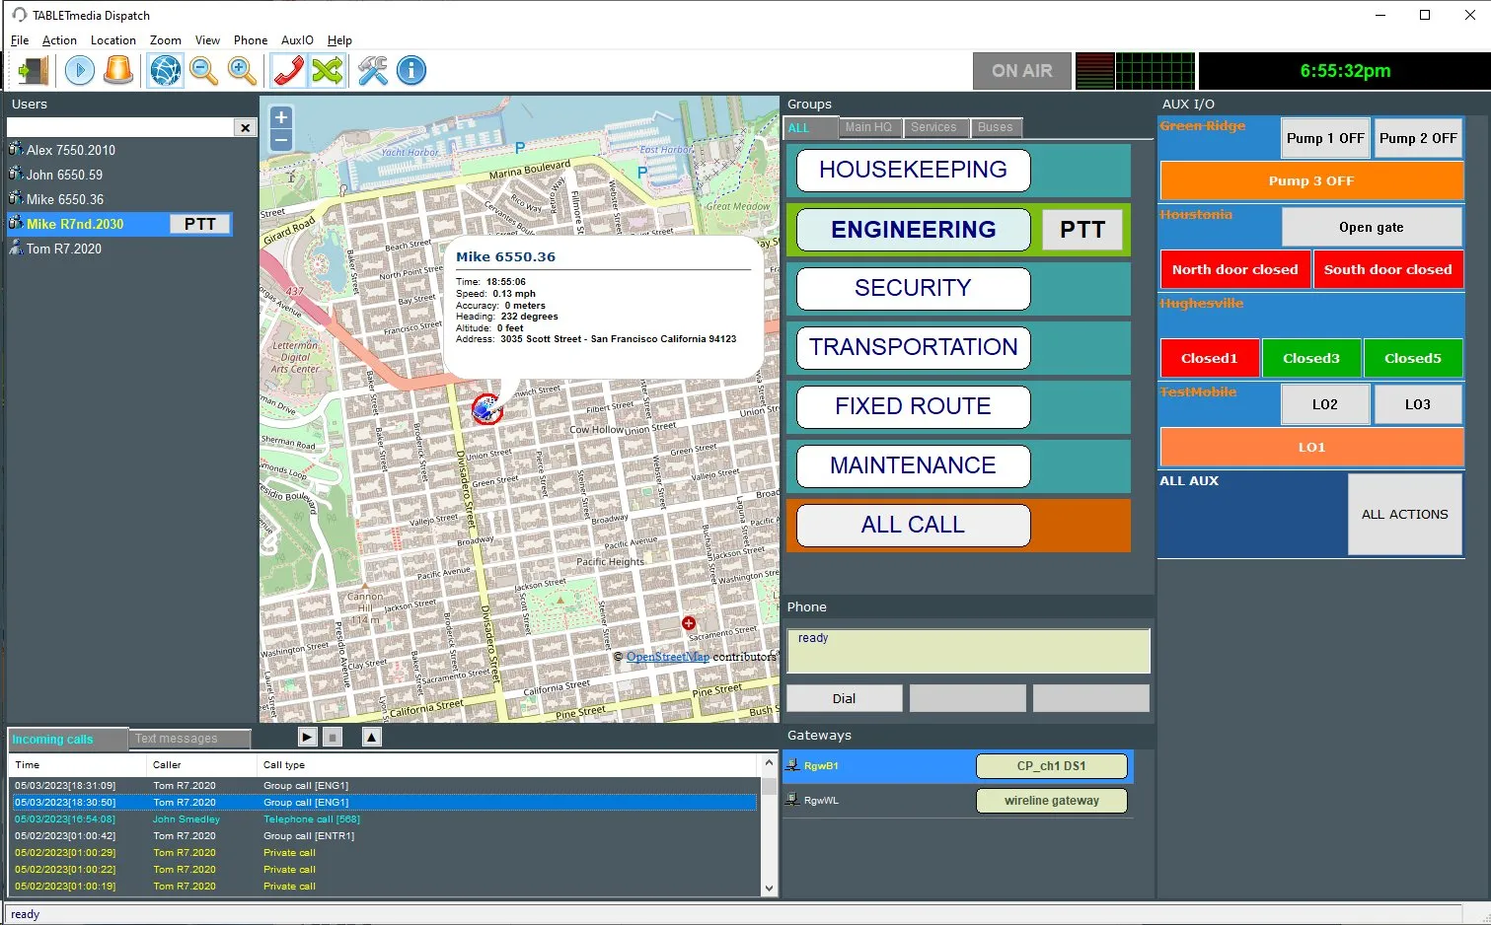Clear the Users search field with X
Viewport: 1491px width, 925px height.
pyautogui.click(x=245, y=128)
